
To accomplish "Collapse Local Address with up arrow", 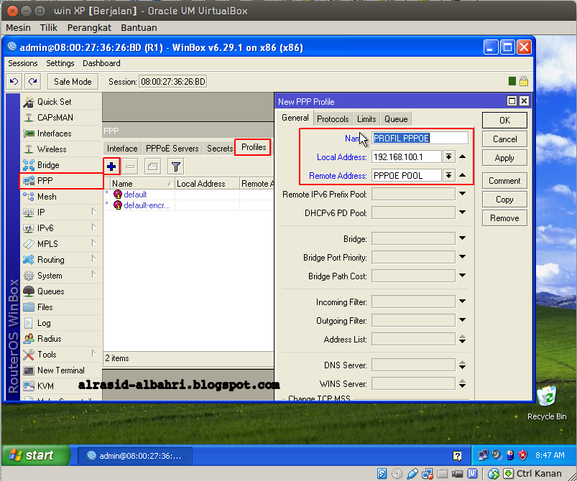I will 463,157.
